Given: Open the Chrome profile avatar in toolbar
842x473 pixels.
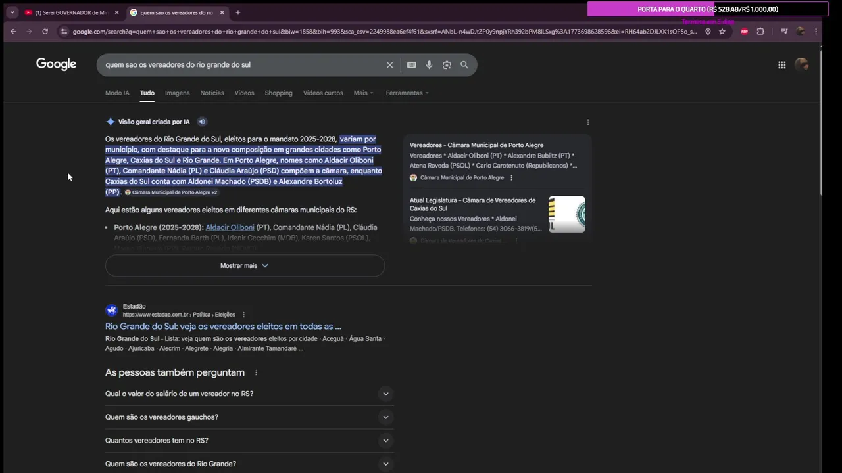Looking at the screenshot, I should [x=801, y=31].
